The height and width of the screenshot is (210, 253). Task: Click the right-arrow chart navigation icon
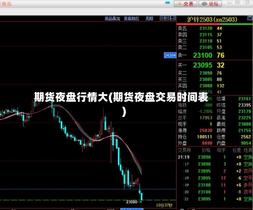168,18
